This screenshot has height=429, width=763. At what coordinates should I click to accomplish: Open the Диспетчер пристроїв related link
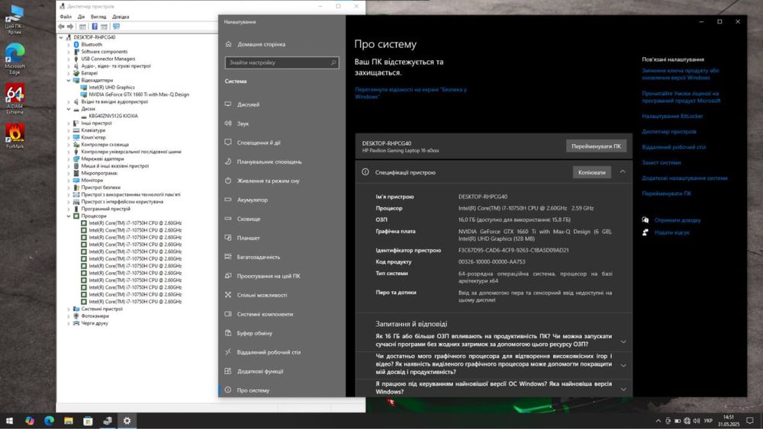coord(668,132)
